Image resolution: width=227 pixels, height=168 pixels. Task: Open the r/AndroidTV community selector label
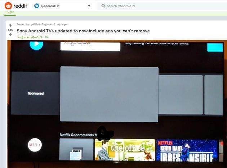coord(53,6)
